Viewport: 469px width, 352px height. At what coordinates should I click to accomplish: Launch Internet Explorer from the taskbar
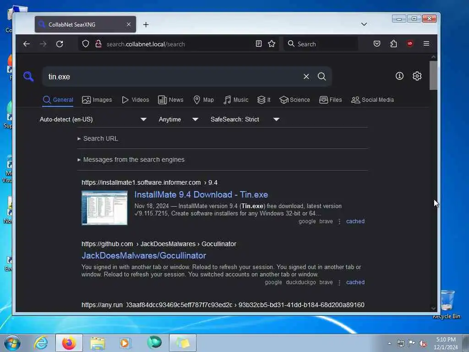41,343
